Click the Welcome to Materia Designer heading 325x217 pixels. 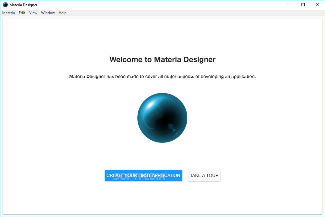(162, 59)
